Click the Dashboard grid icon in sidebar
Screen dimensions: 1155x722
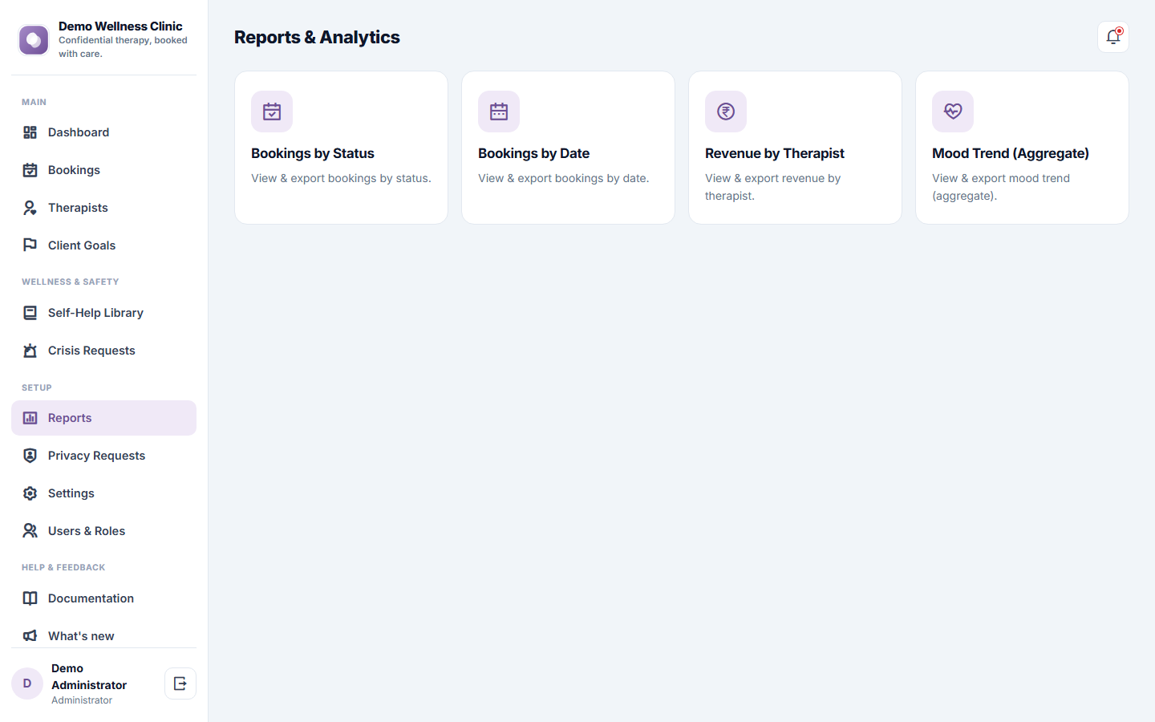point(30,132)
